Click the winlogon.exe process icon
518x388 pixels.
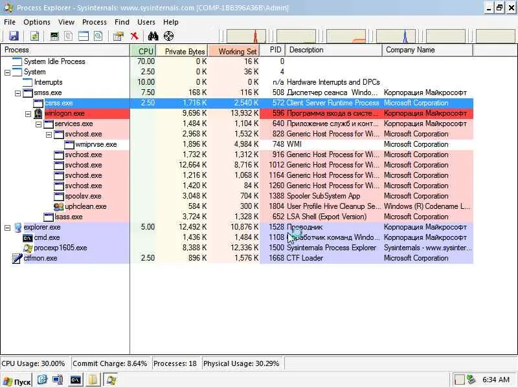click(x=38, y=114)
